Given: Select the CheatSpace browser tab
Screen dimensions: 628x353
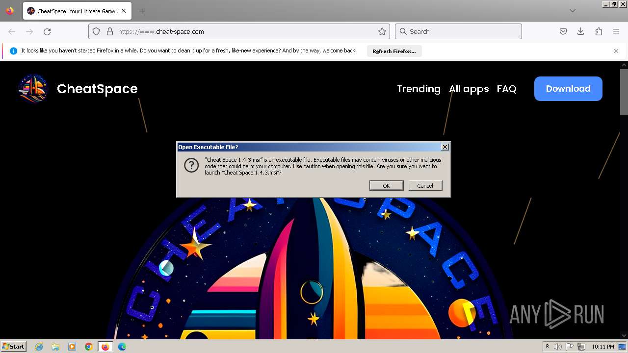Looking at the screenshot, I should pyautogui.click(x=78, y=11).
